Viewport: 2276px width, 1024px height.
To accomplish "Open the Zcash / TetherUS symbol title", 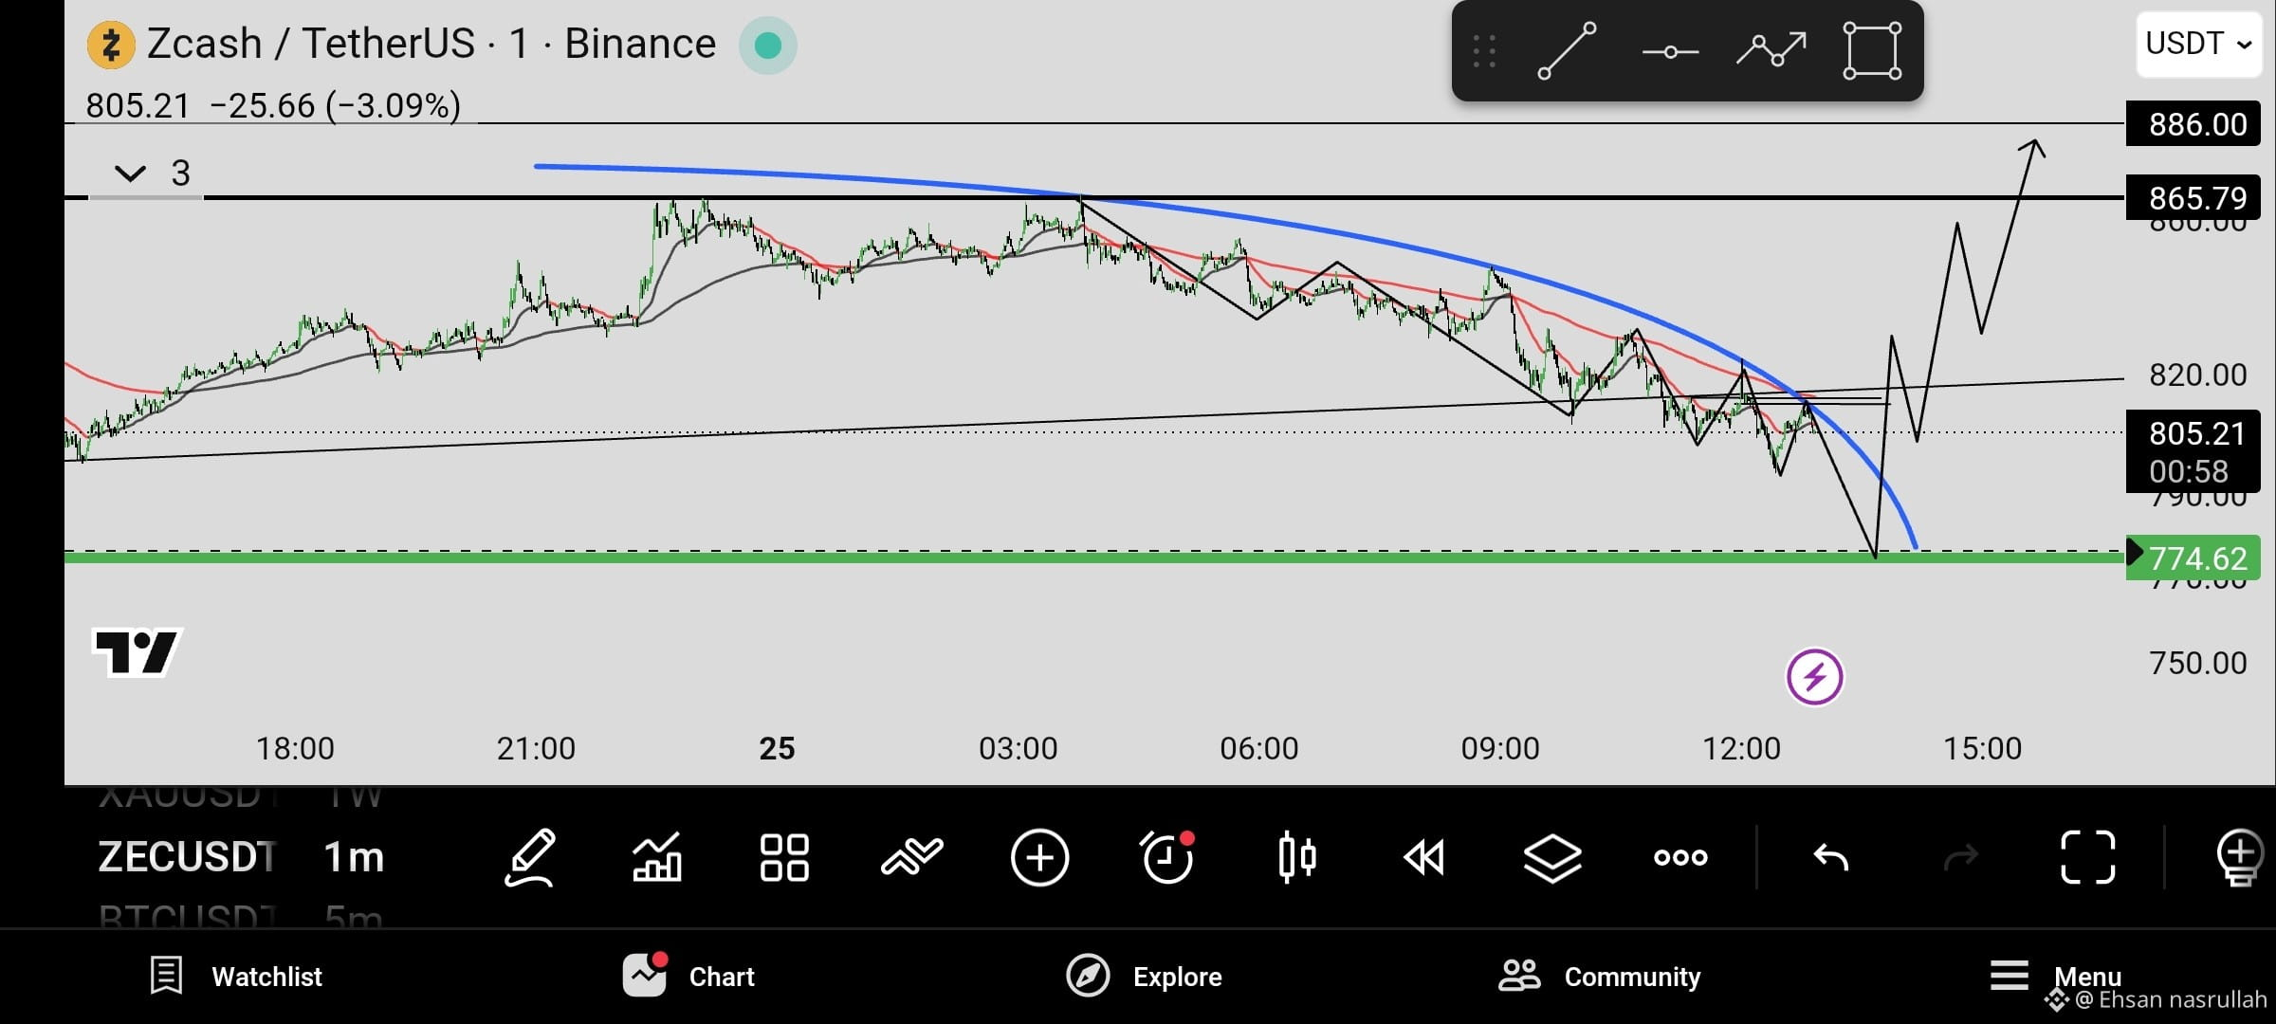I will coord(431,44).
